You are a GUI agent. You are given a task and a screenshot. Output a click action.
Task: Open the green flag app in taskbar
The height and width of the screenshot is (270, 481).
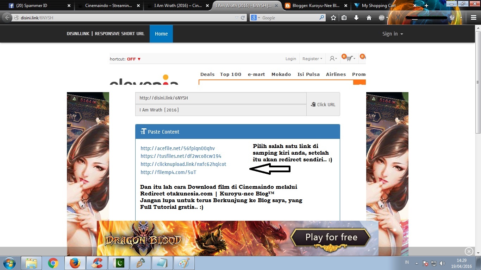coord(118,263)
